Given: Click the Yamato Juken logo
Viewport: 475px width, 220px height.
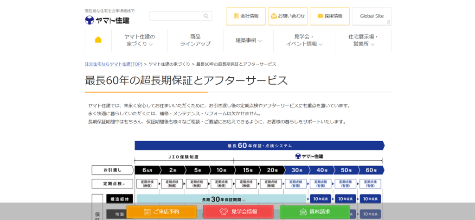Looking at the screenshot, I should click(107, 20).
